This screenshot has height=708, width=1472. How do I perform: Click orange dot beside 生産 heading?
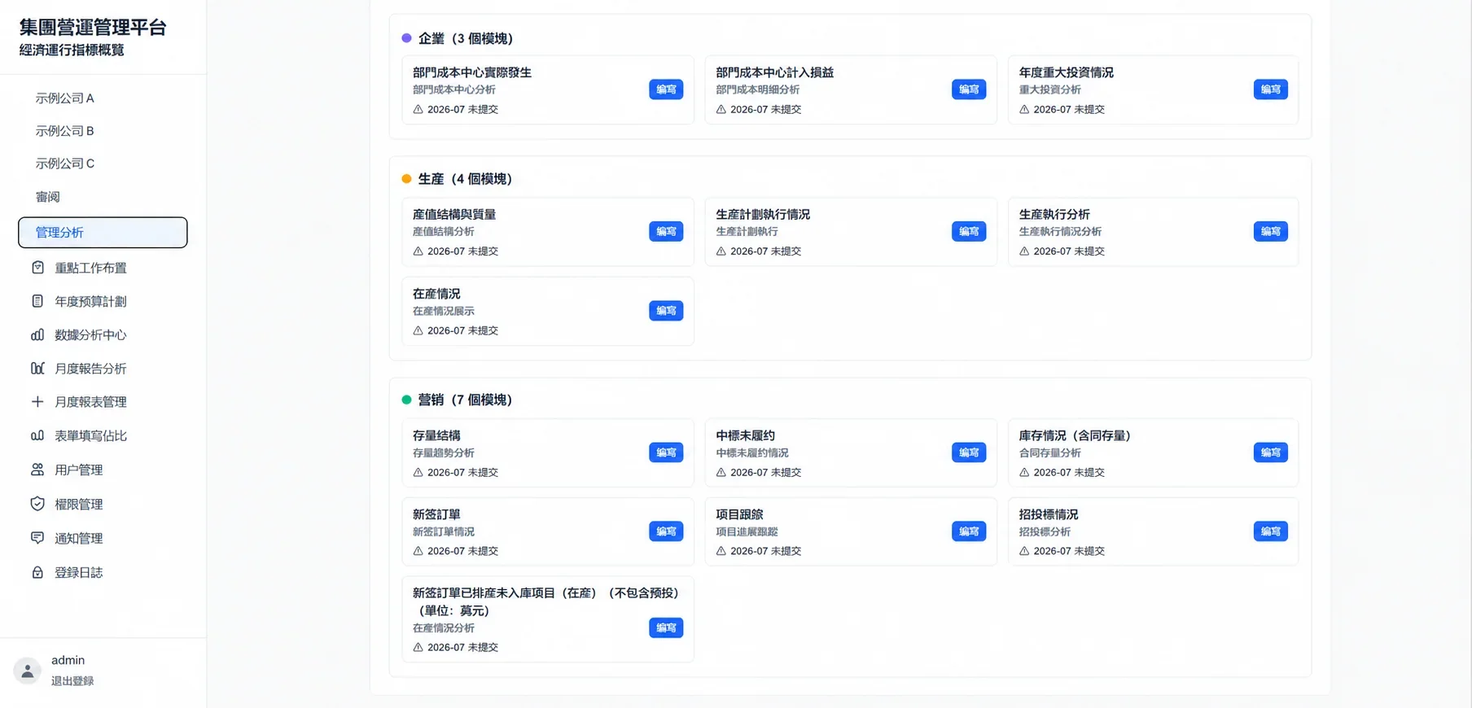[406, 179]
